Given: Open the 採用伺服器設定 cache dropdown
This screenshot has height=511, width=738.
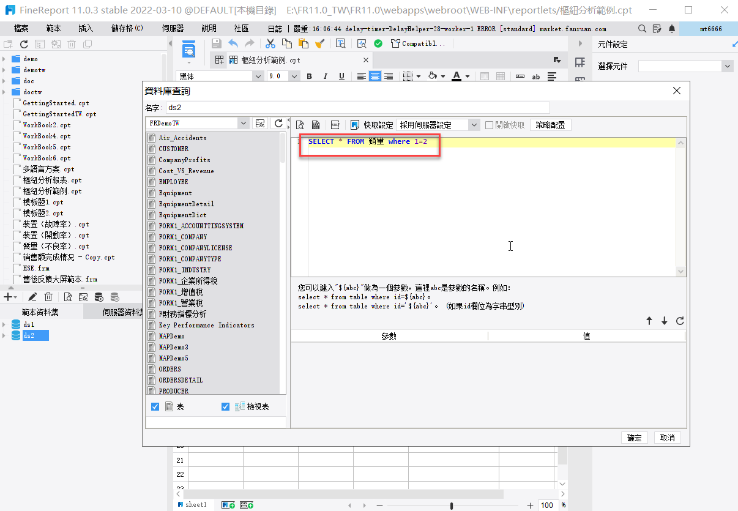Looking at the screenshot, I should click(x=474, y=125).
